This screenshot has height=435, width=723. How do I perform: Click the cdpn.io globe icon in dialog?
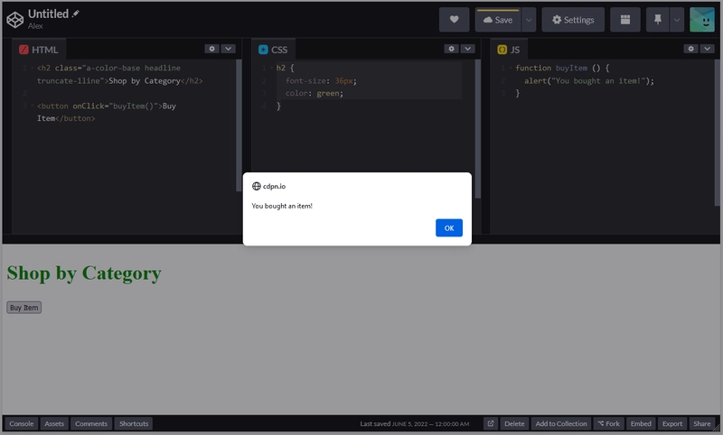[x=257, y=186]
